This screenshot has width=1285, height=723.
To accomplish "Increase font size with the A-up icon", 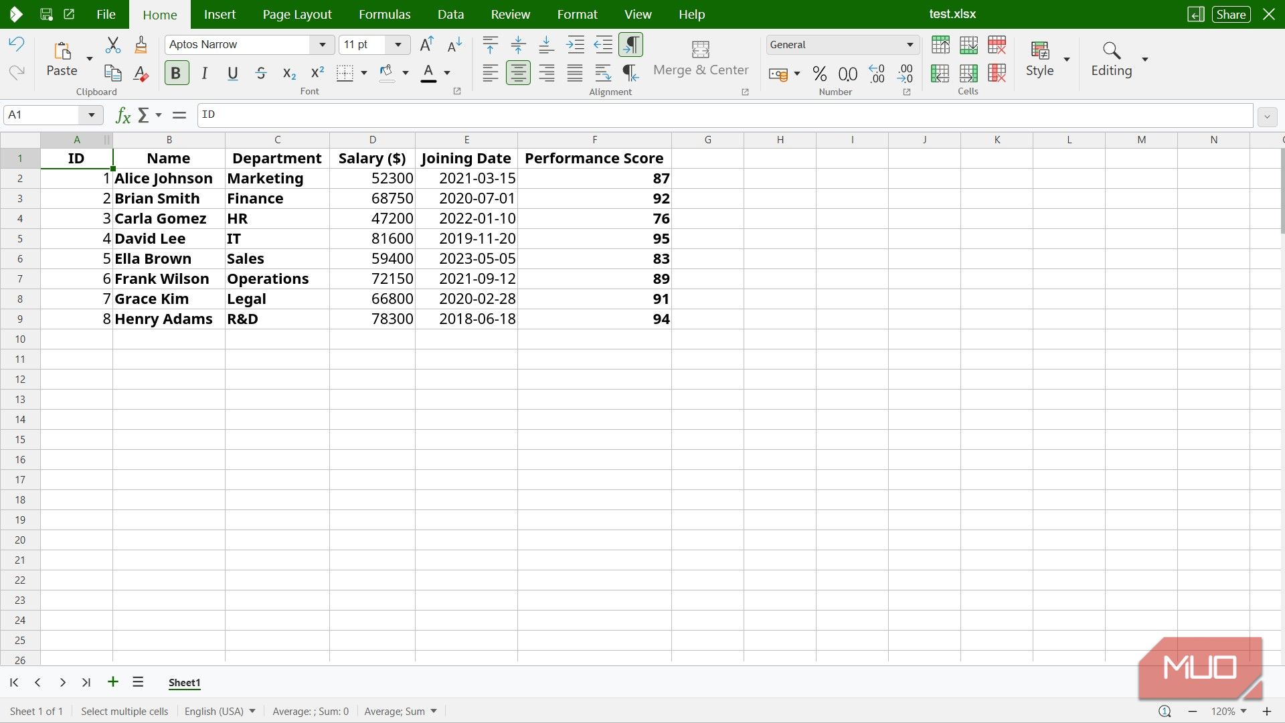I will pyautogui.click(x=426, y=45).
